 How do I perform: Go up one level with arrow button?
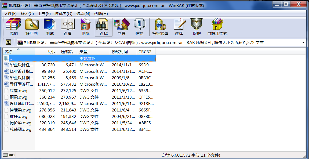pyautogui.click(x=8, y=42)
